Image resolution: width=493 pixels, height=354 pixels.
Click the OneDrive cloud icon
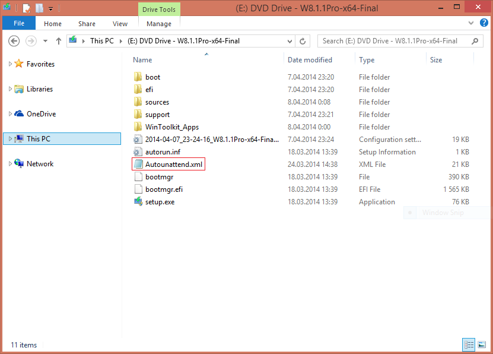[x=19, y=113]
